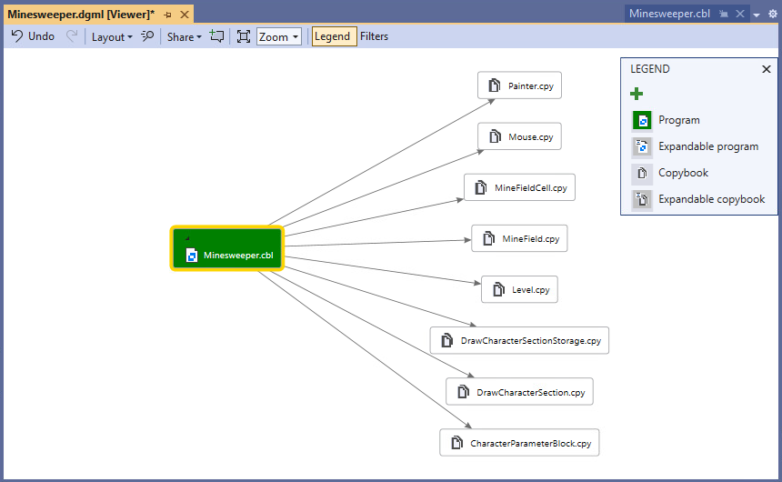Select the Painter.cpy copybook node
Viewport: 782px width, 482px height.
pyautogui.click(x=520, y=85)
